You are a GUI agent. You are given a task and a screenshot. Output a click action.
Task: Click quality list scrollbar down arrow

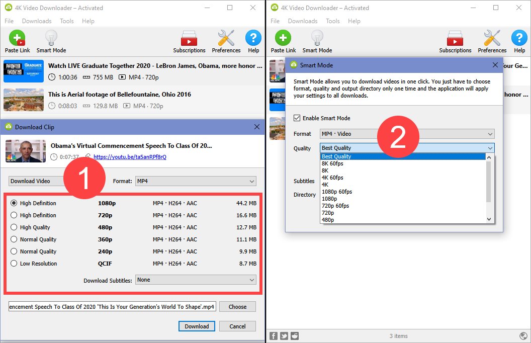pos(489,219)
